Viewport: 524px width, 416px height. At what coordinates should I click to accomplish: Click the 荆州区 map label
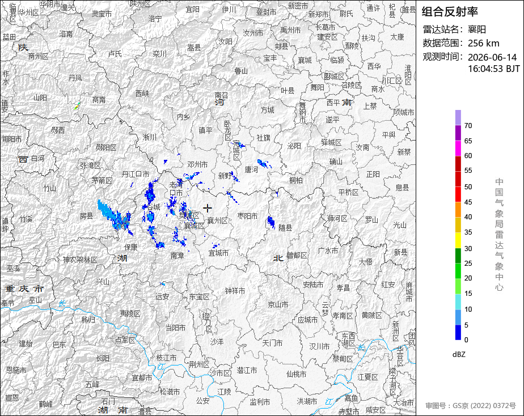[199, 364]
